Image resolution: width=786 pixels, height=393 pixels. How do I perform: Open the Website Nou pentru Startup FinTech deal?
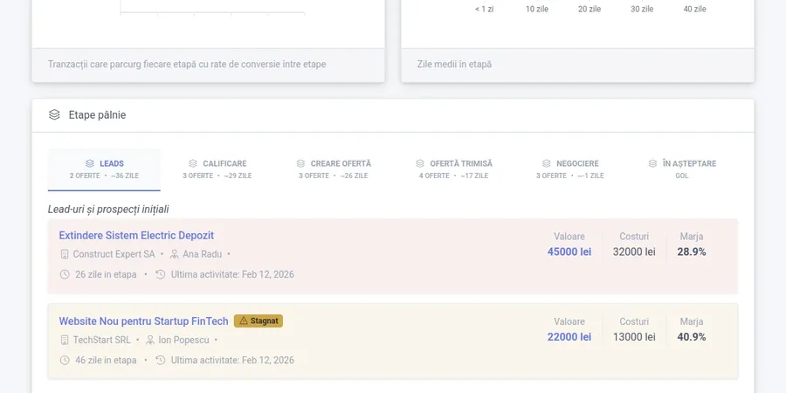[x=144, y=321]
